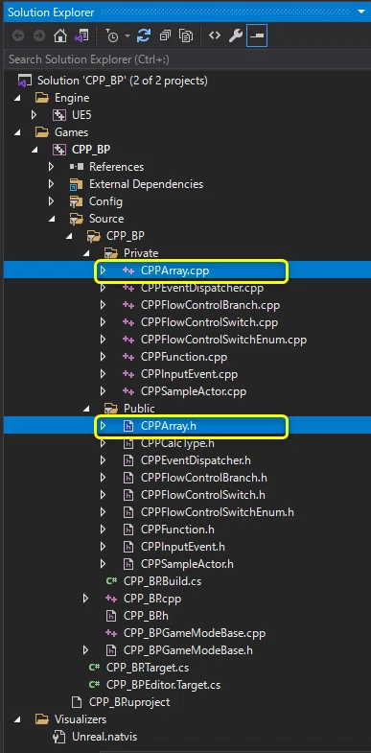Select Solution 'CPP_BP' root node

click(x=123, y=81)
